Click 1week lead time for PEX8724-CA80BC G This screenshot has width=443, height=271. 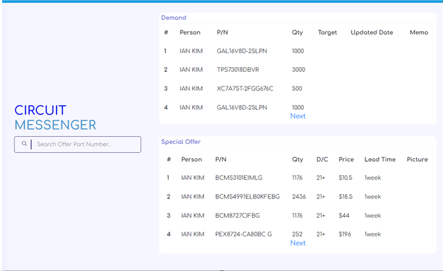tap(372, 234)
